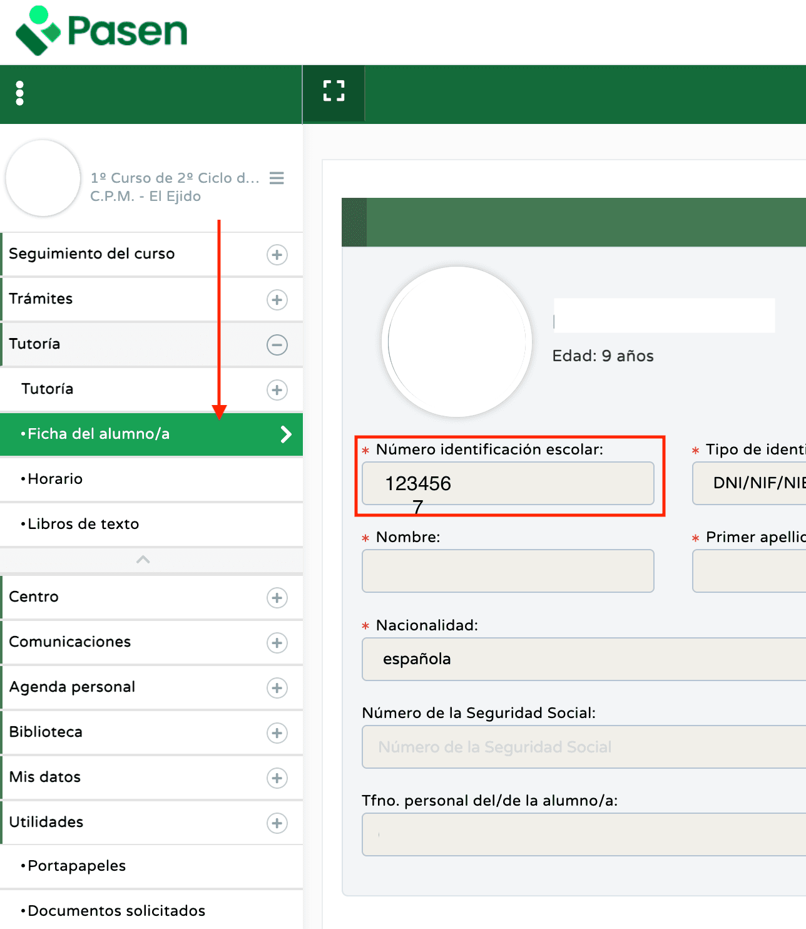Image resolution: width=806 pixels, height=929 pixels.
Task: Expand the nested Tutoría submenu
Action: pyautogui.click(x=277, y=390)
